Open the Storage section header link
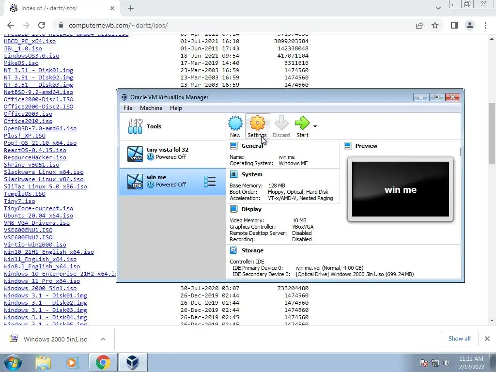Viewport: 496px width, 372px height. [x=252, y=250]
